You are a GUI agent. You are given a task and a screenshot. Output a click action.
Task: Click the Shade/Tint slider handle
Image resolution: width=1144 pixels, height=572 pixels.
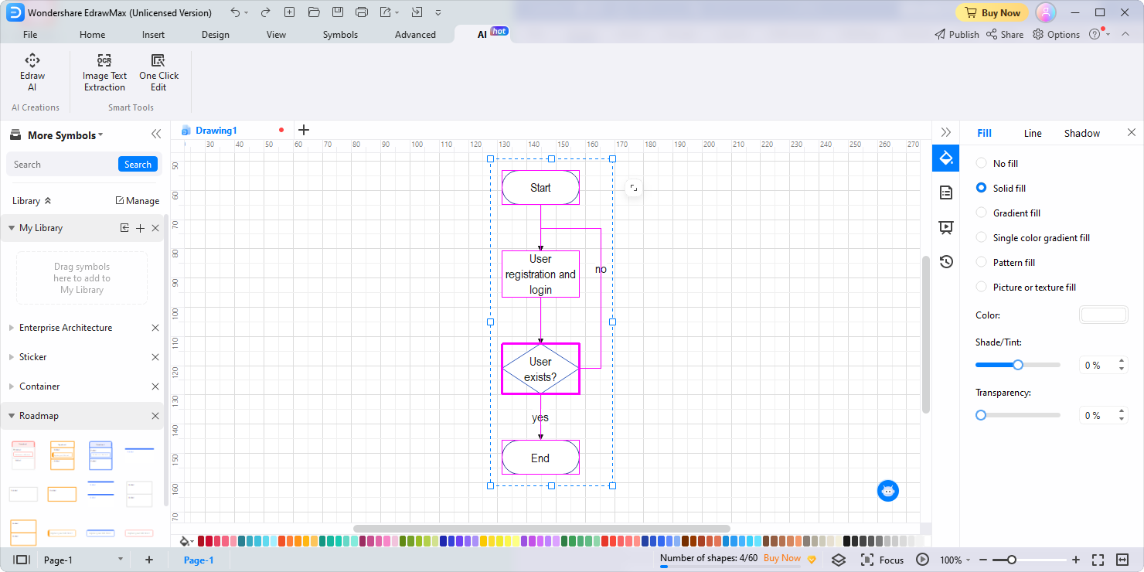[x=1018, y=365]
